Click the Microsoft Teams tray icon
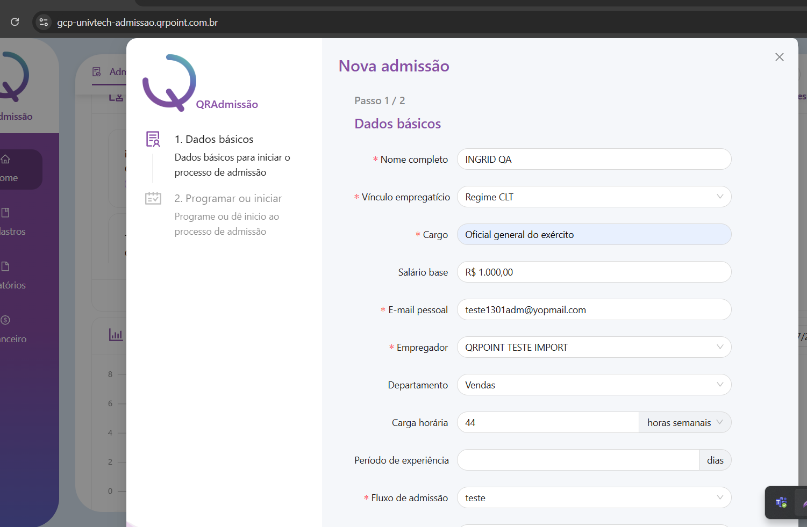Screen dimensions: 807x527 tap(781, 502)
